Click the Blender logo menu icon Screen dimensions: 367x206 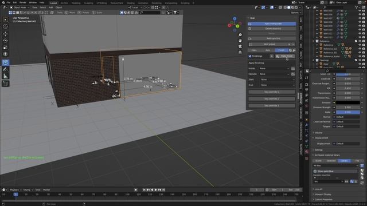click(x=3, y=2)
